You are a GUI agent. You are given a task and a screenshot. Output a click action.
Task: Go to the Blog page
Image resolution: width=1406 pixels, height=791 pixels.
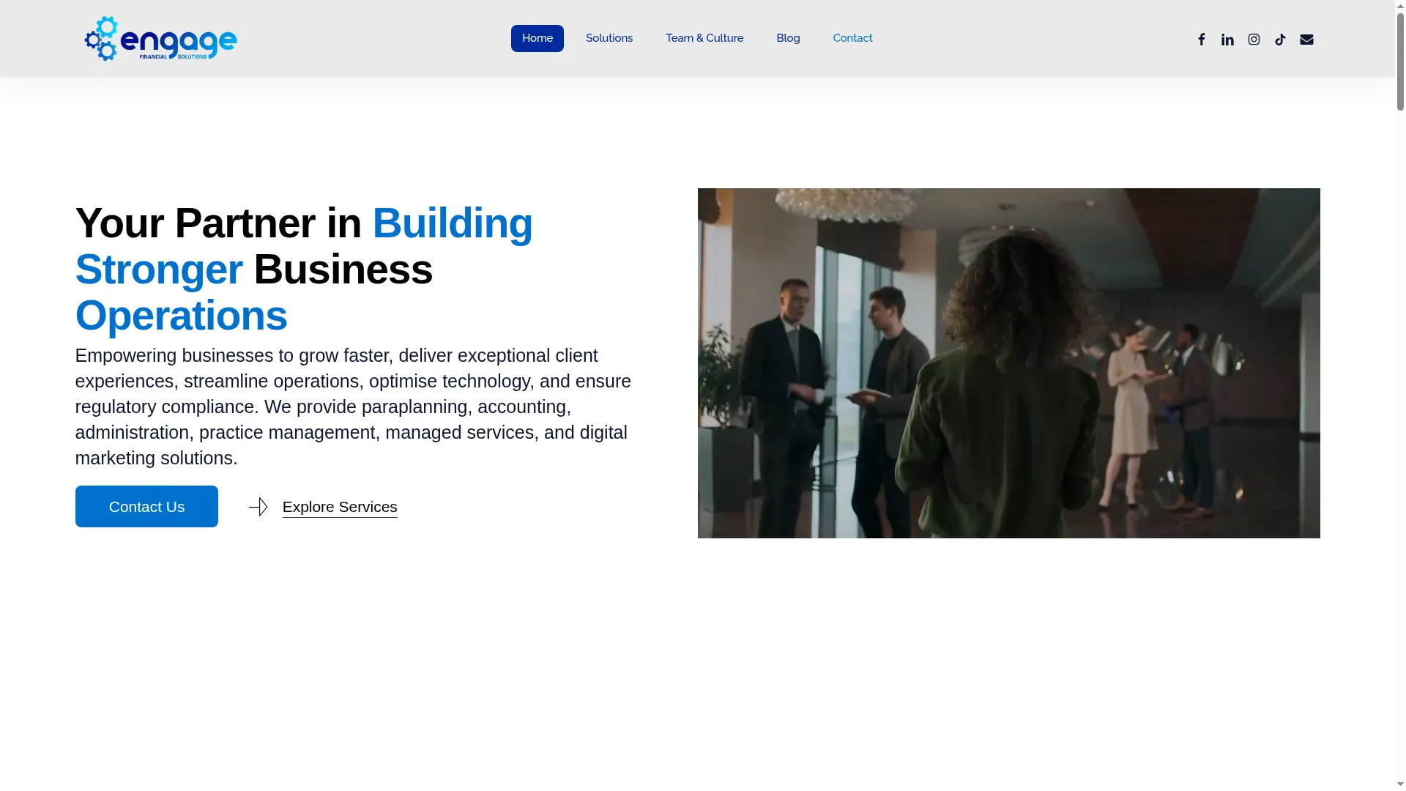[x=788, y=38]
